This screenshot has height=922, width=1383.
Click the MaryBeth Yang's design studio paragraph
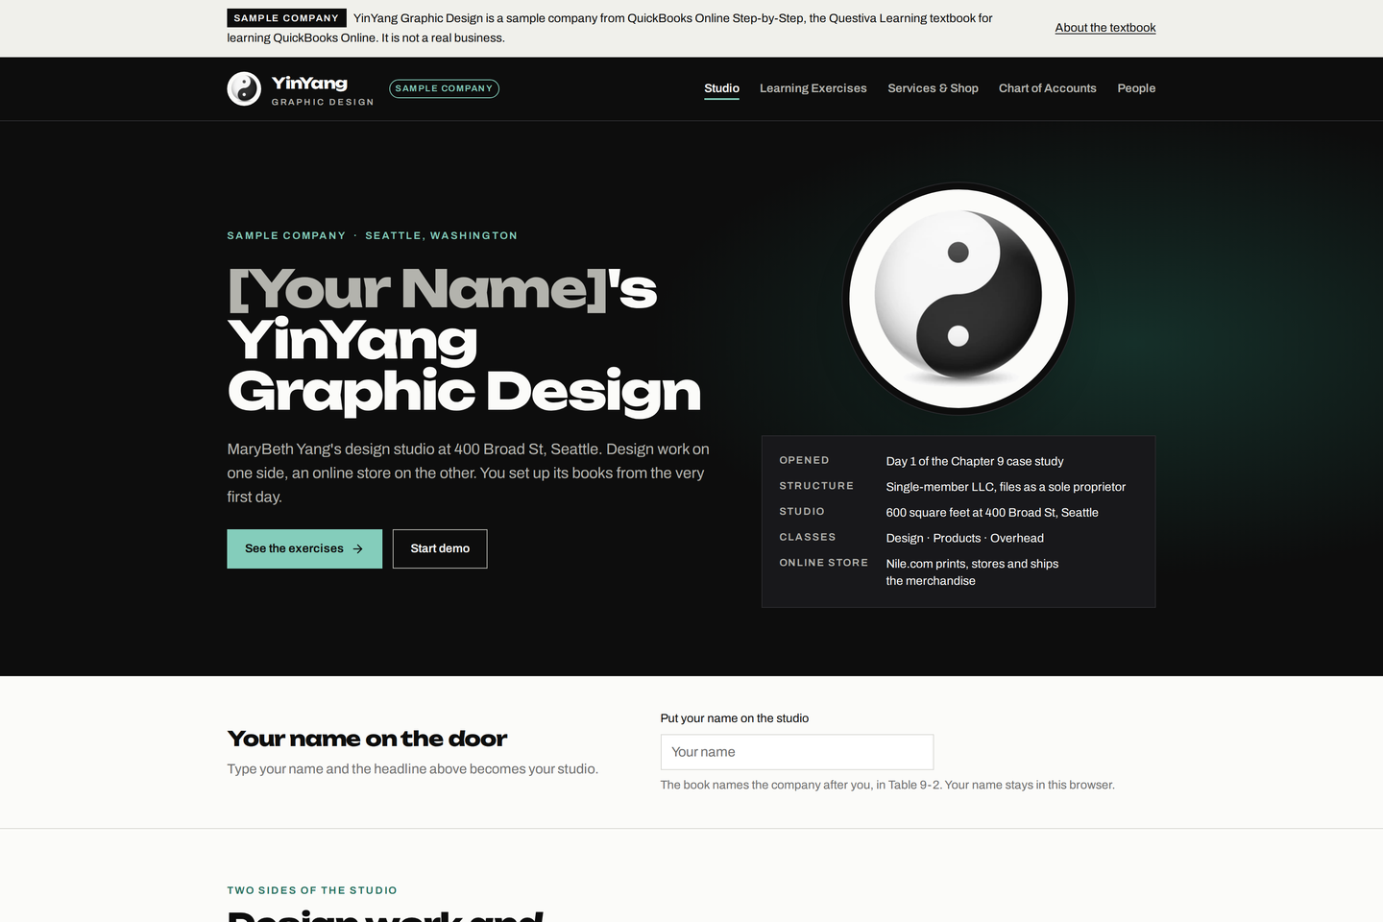[469, 473]
